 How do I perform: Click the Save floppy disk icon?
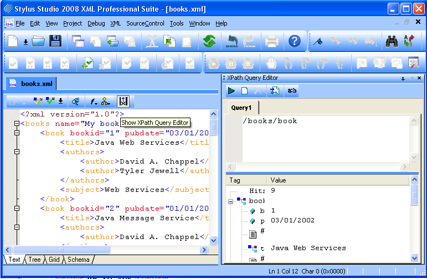click(x=55, y=41)
